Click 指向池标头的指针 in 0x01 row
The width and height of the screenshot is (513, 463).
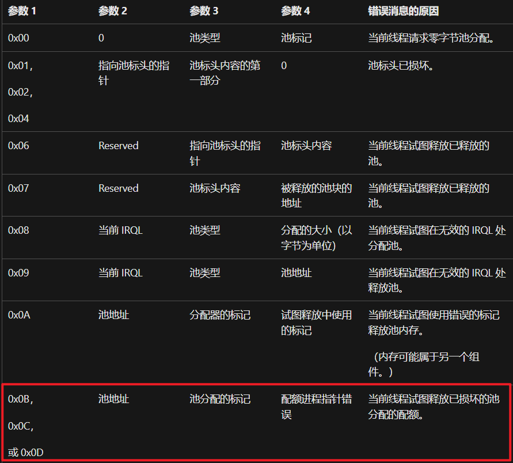point(134,73)
